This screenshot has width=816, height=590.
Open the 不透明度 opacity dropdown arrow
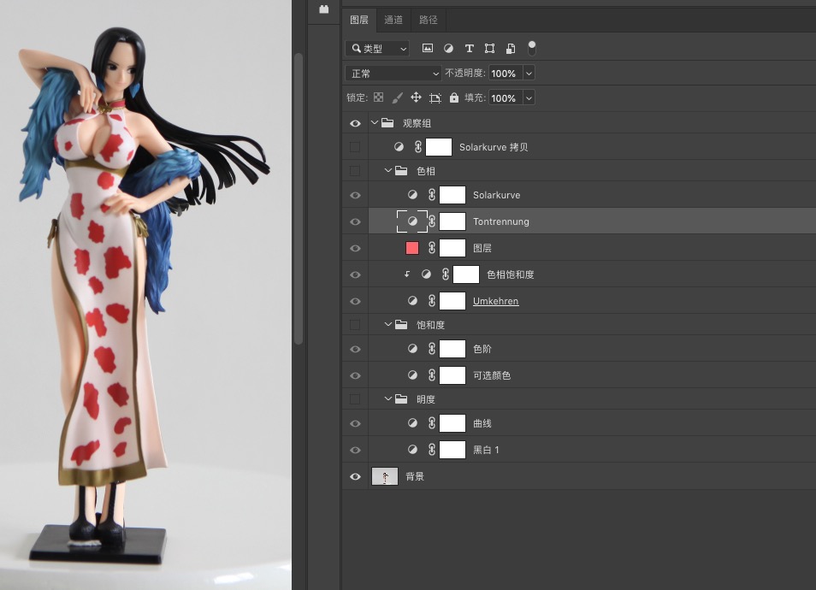[x=529, y=74]
